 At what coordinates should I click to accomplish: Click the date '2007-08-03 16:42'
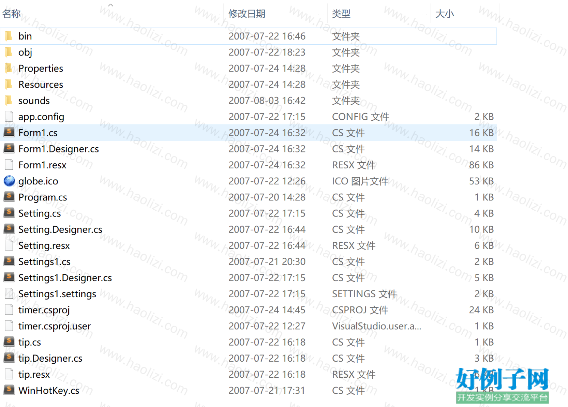click(267, 101)
